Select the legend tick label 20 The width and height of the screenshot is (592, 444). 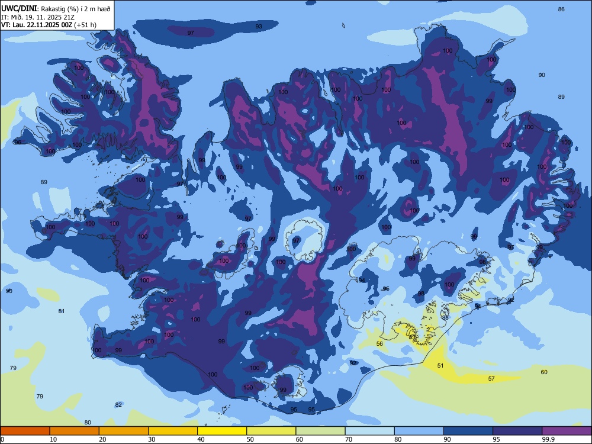click(102, 439)
